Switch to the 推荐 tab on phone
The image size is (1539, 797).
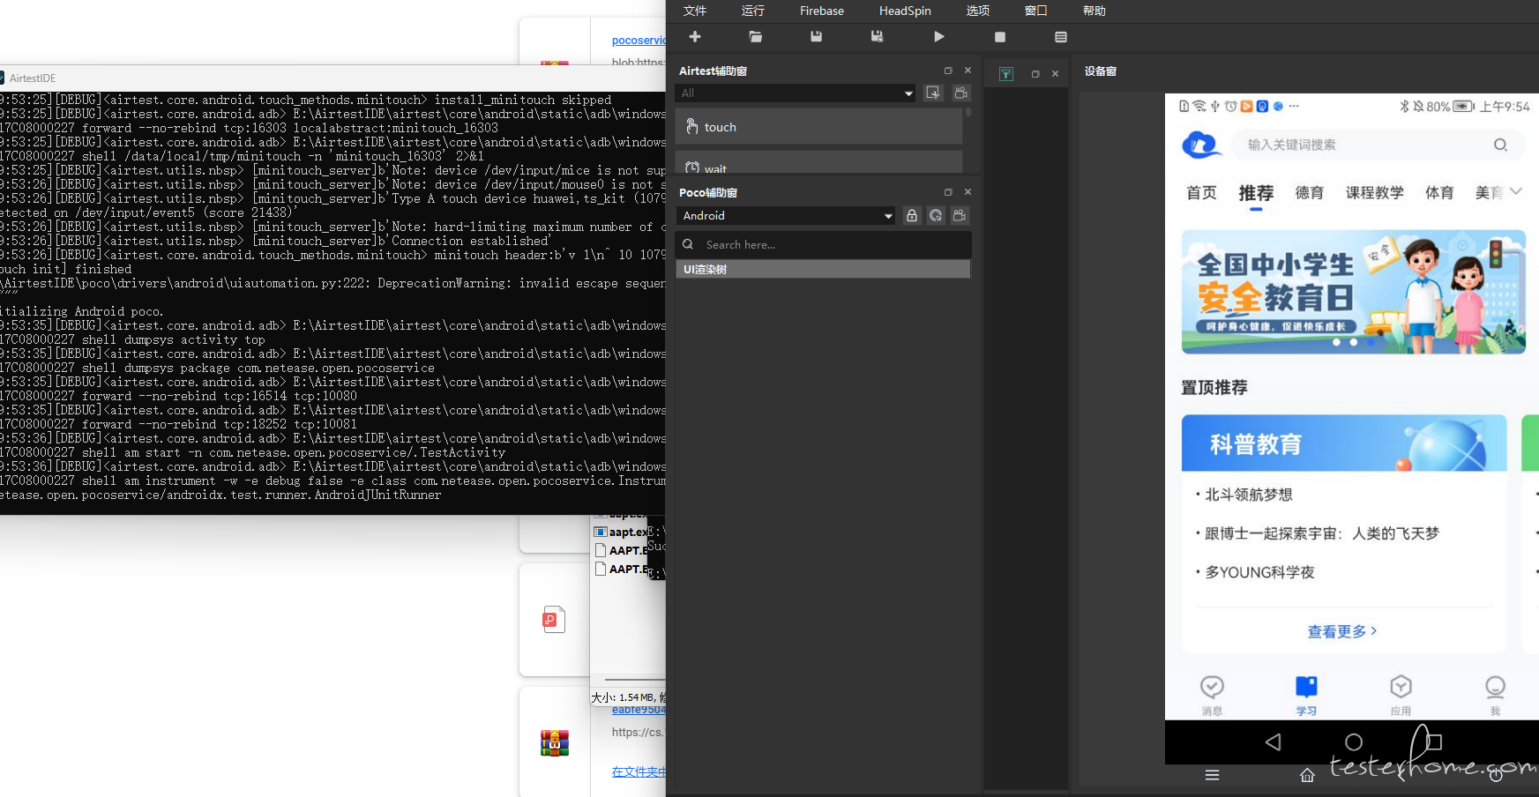pyautogui.click(x=1256, y=193)
